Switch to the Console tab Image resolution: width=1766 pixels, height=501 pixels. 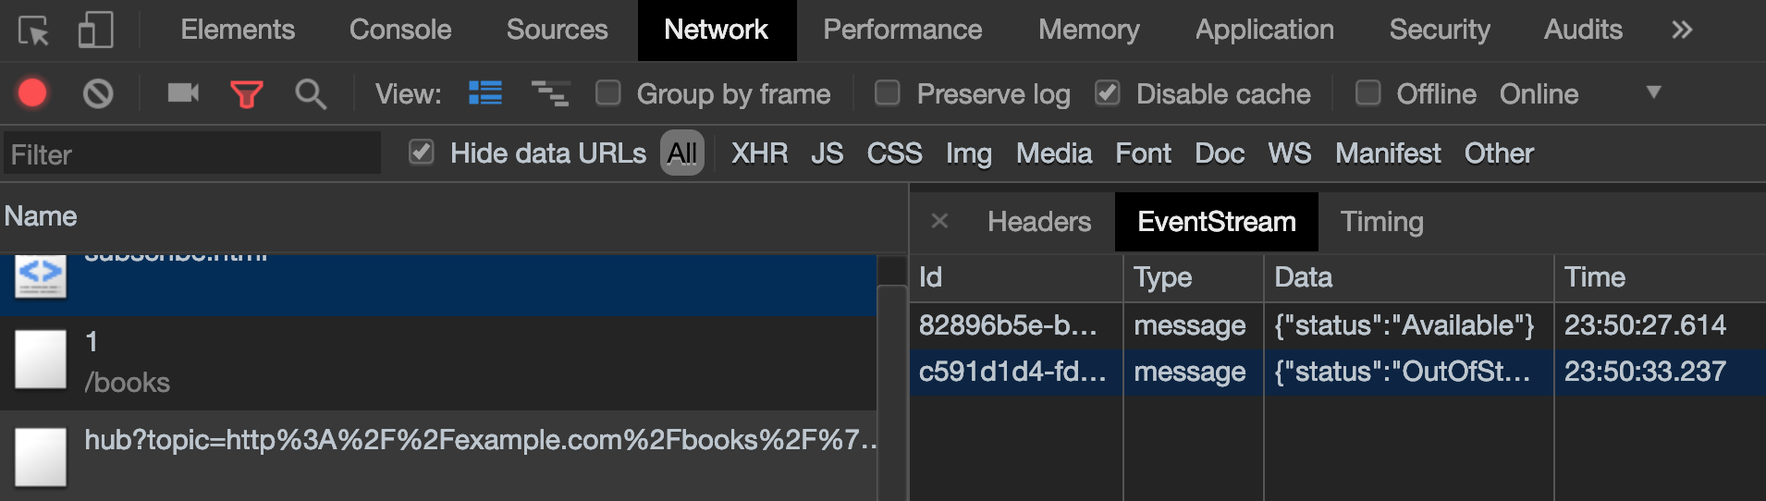pos(400,30)
